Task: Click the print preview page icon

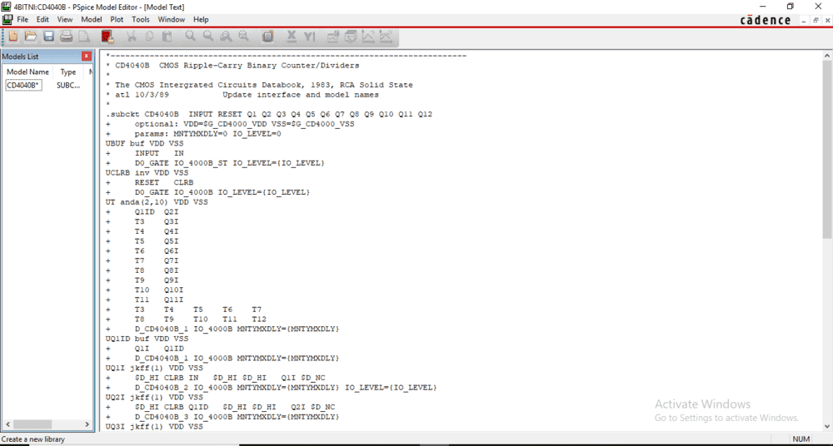Action: pos(84,36)
